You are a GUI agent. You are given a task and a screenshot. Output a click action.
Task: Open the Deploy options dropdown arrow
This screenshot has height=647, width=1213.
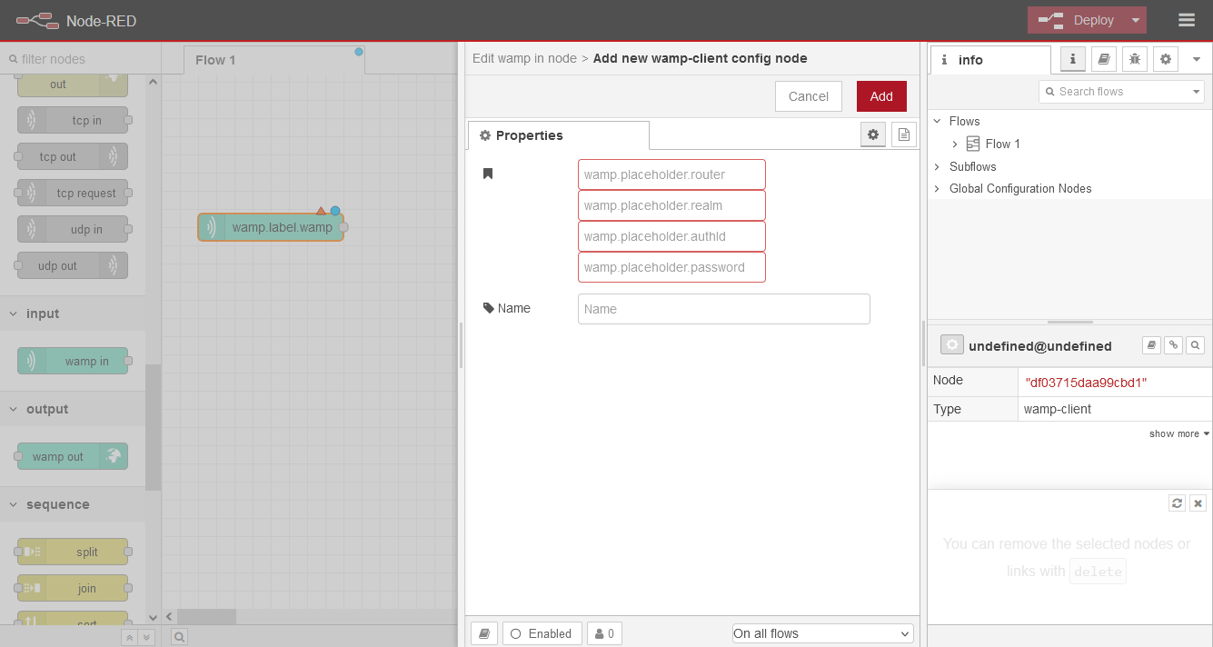pos(1135,20)
